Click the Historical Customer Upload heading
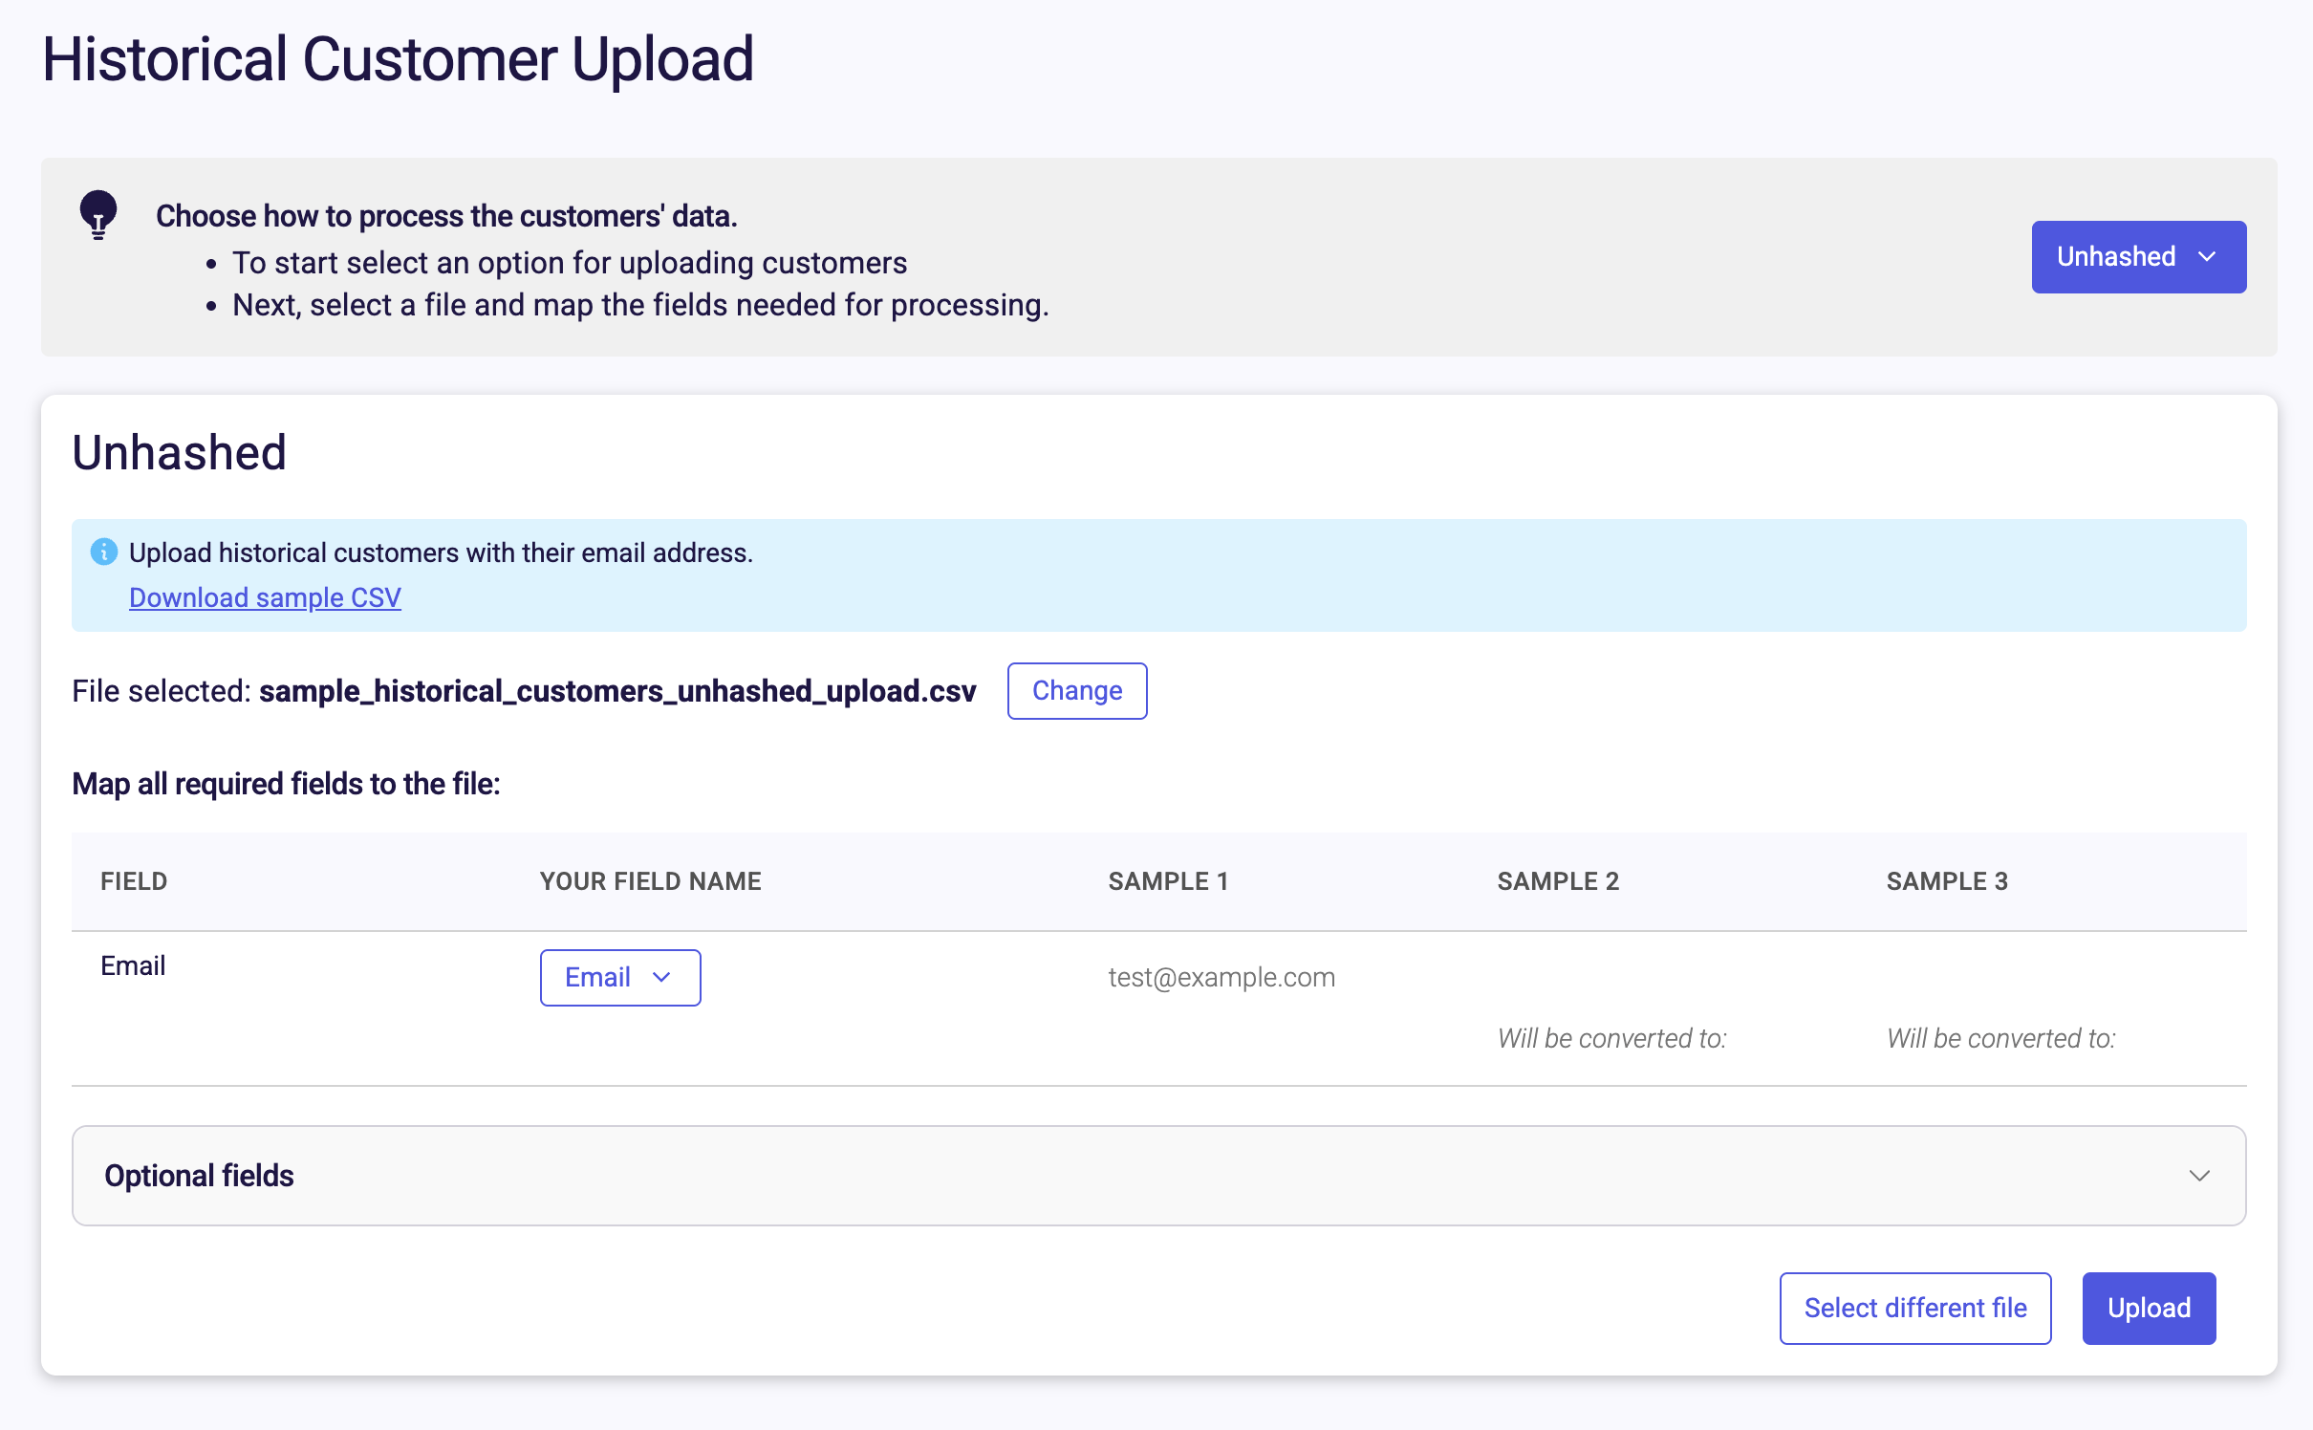The image size is (2313, 1430). (x=398, y=59)
